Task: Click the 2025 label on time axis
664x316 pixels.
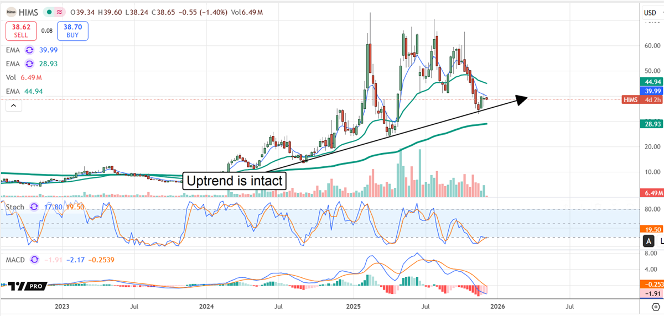Action: tap(355, 306)
